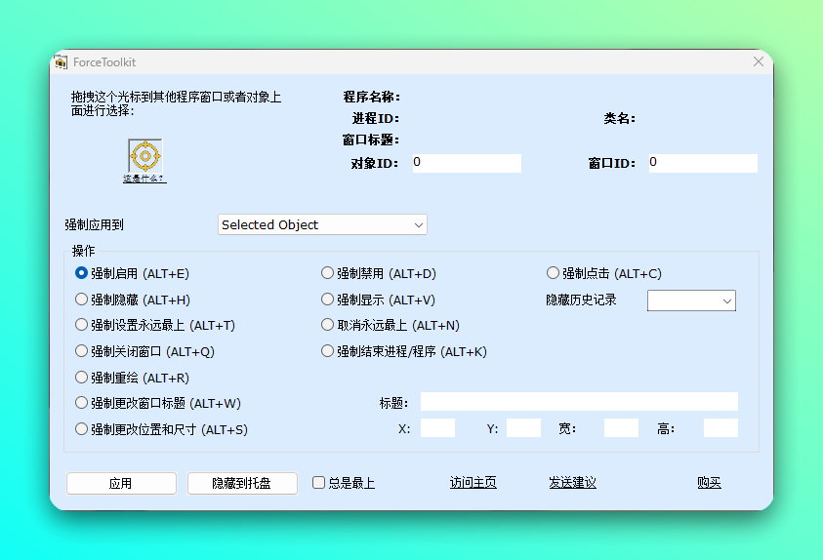Click the ForceToolkit title bar app icon
The height and width of the screenshot is (560, 823).
pos(61,62)
